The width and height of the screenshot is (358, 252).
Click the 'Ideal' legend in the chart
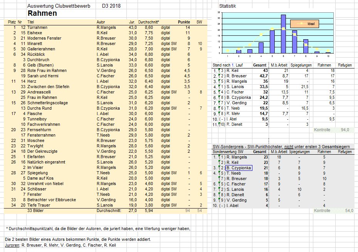(x=304, y=24)
